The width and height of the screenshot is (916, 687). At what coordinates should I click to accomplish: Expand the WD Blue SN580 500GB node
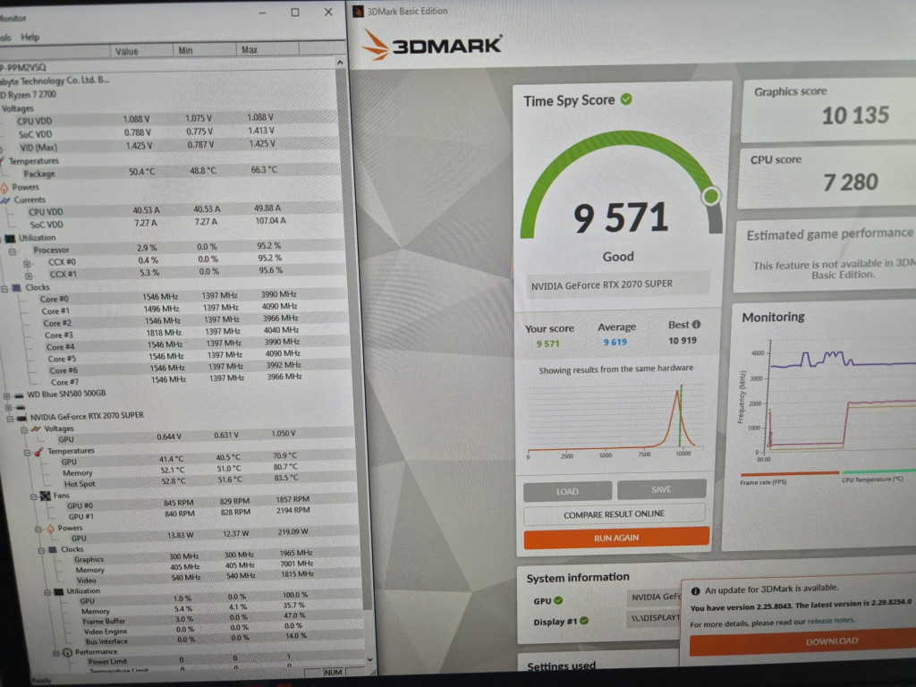6,395
